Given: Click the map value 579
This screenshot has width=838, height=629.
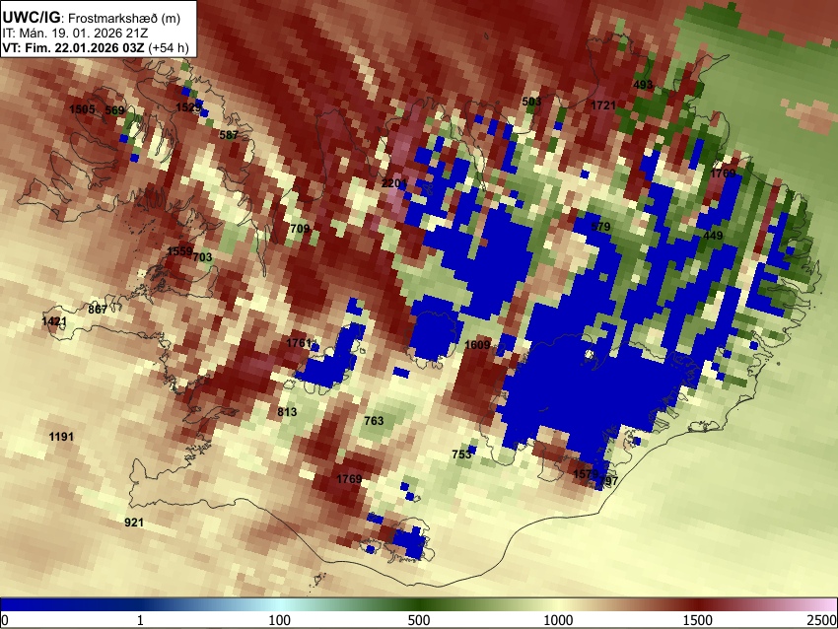Looking at the screenshot, I should tap(600, 227).
